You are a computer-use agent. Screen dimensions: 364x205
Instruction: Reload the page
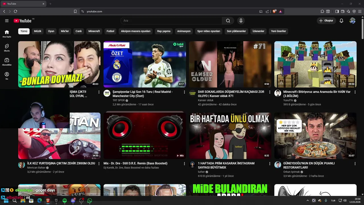tap(15, 11)
